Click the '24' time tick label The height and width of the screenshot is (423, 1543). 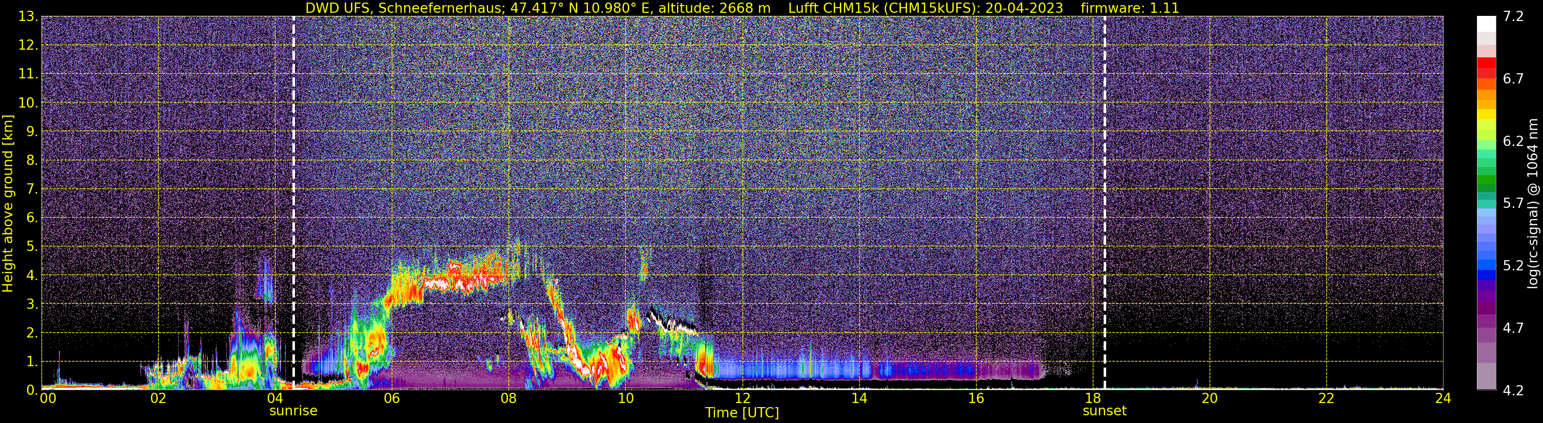(x=1443, y=398)
